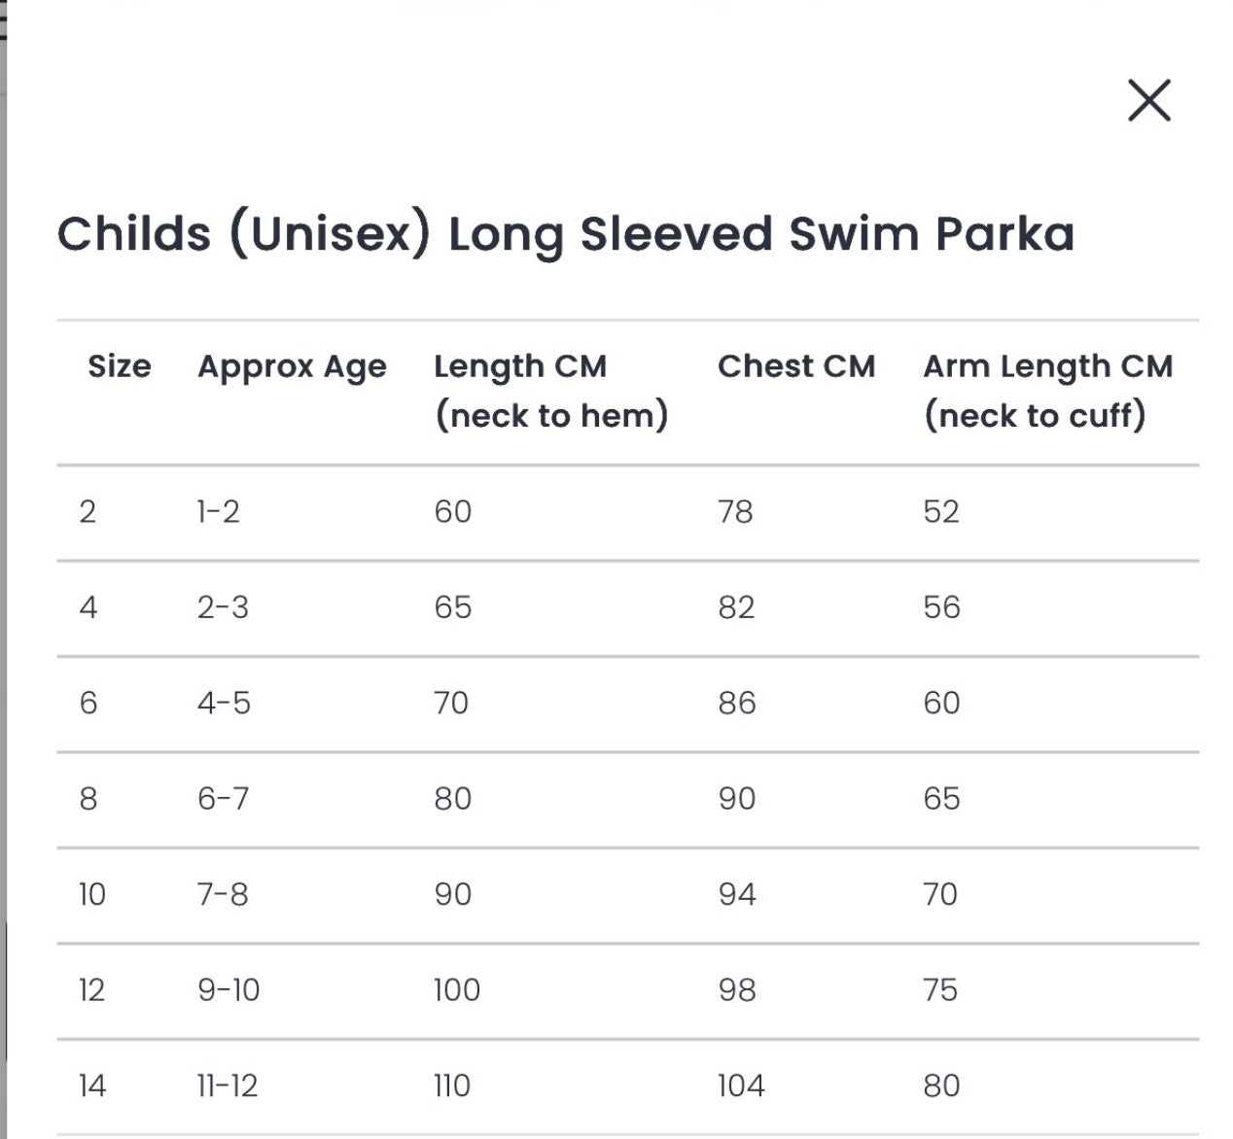Select the size 10 row
Screen dimensions: 1233x1139
point(91,894)
